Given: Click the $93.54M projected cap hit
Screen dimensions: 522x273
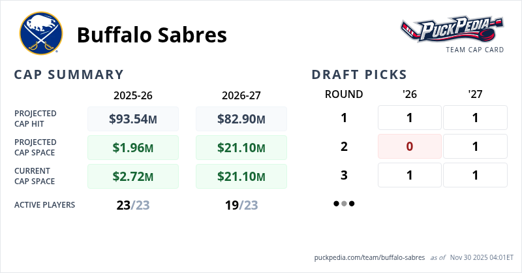Looking at the screenshot, I should (133, 119).
